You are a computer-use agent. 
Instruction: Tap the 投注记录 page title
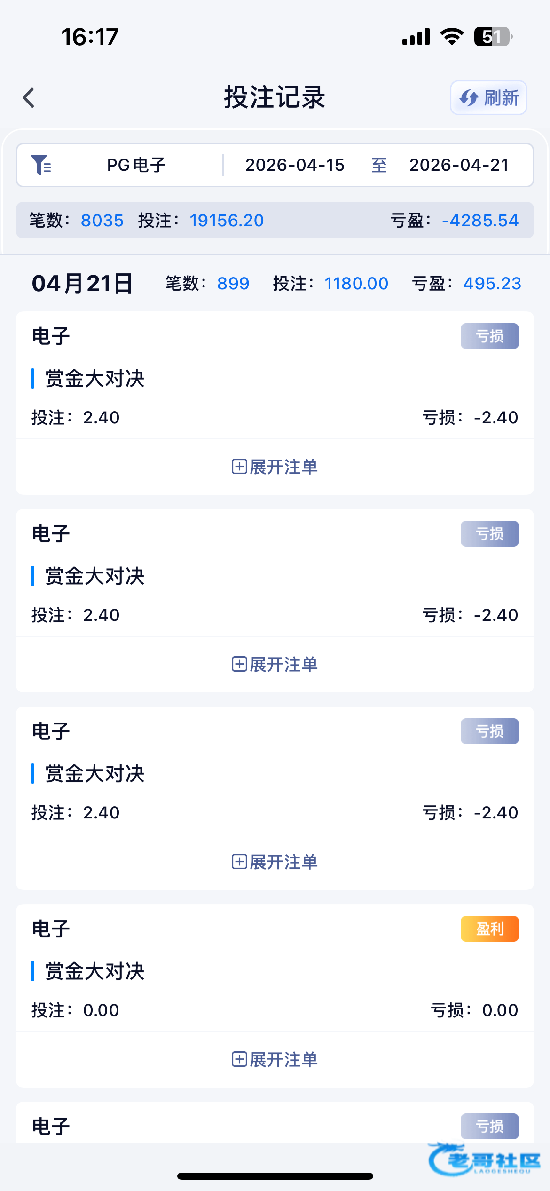pyautogui.click(x=275, y=97)
